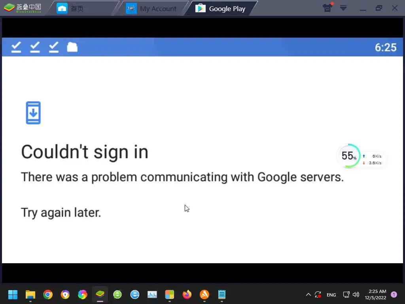Viewport: 405px width, 304px height.
Task: Expand the BlueStacks title bar dropdown arrow
Action: (343, 8)
